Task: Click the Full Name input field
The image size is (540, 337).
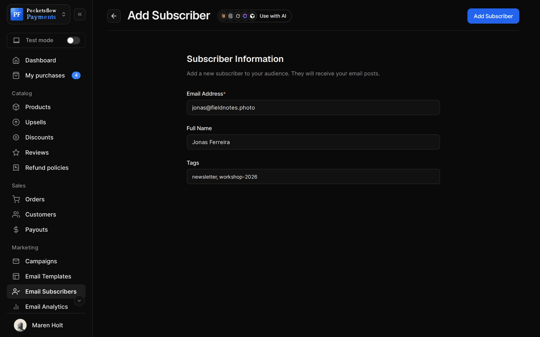Action: pos(313,142)
